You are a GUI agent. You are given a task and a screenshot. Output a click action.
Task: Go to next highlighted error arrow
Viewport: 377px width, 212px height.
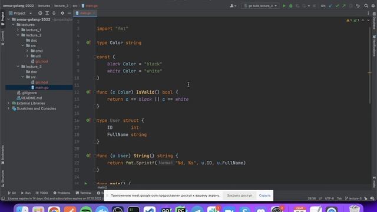click(368, 21)
